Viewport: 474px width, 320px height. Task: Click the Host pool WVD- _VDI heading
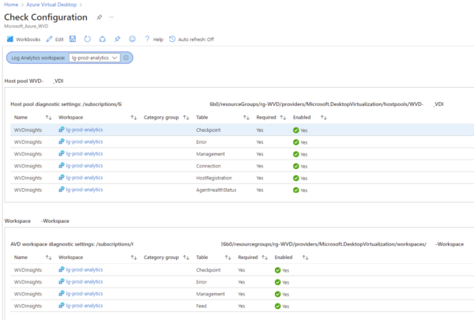34,81
